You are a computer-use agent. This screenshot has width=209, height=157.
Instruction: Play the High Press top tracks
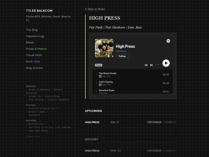tap(166, 63)
